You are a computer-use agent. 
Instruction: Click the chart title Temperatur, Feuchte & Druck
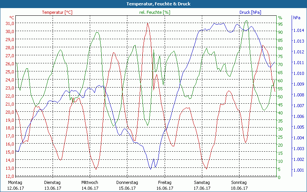[x=153, y=4]
